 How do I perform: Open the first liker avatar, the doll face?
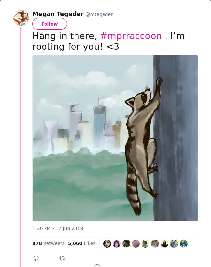(x=107, y=244)
